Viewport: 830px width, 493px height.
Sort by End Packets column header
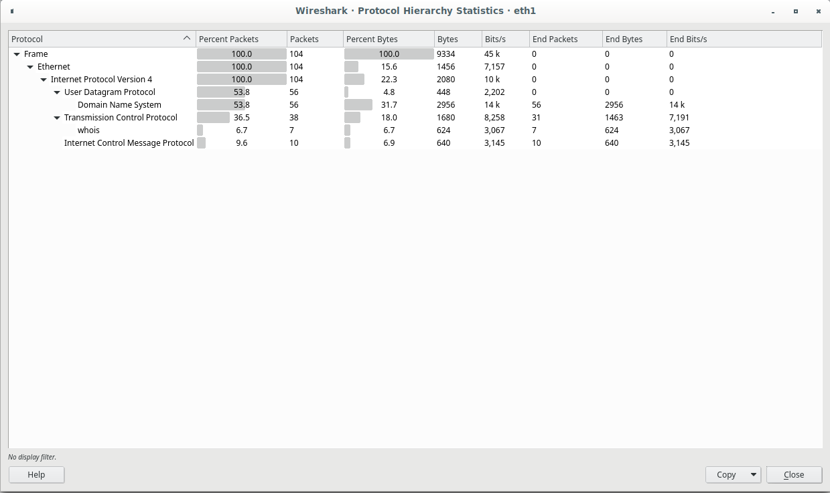click(565, 39)
